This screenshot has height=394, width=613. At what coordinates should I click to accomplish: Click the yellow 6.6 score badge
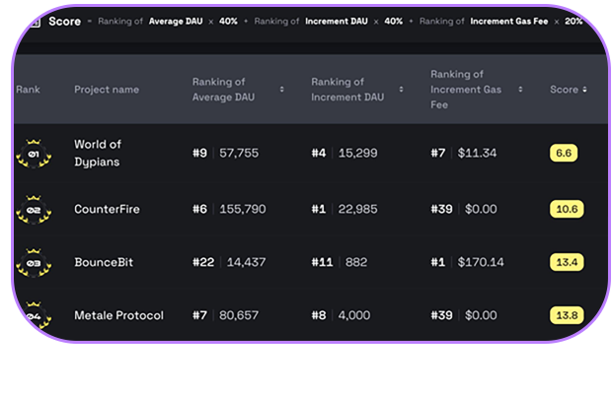(x=564, y=153)
